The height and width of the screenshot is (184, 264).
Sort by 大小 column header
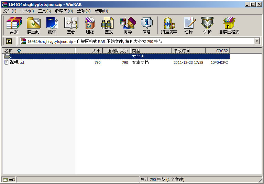pyautogui.click(x=89, y=50)
